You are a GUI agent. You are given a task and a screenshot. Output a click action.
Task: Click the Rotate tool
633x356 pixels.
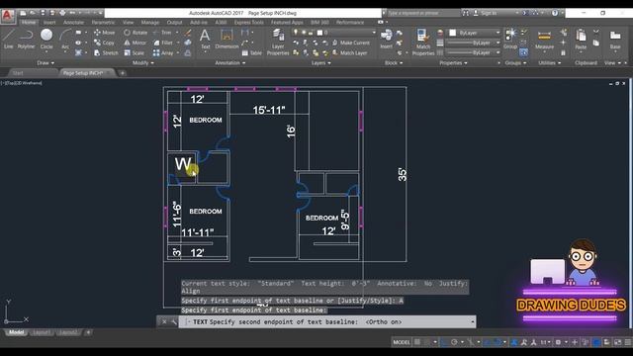(x=136, y=33)
